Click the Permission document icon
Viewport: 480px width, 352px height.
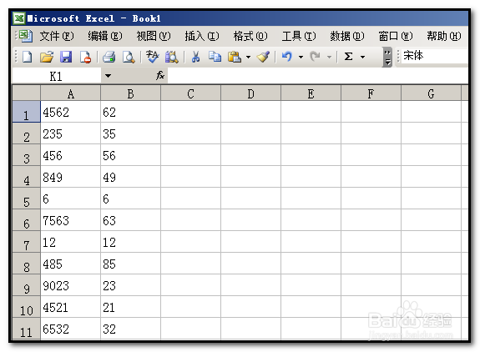click(x=85, y=57)
